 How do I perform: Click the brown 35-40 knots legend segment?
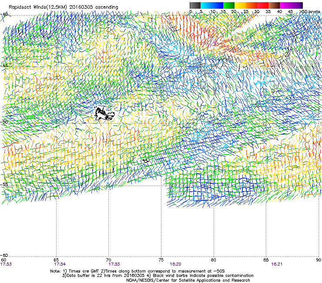(274, 5)
